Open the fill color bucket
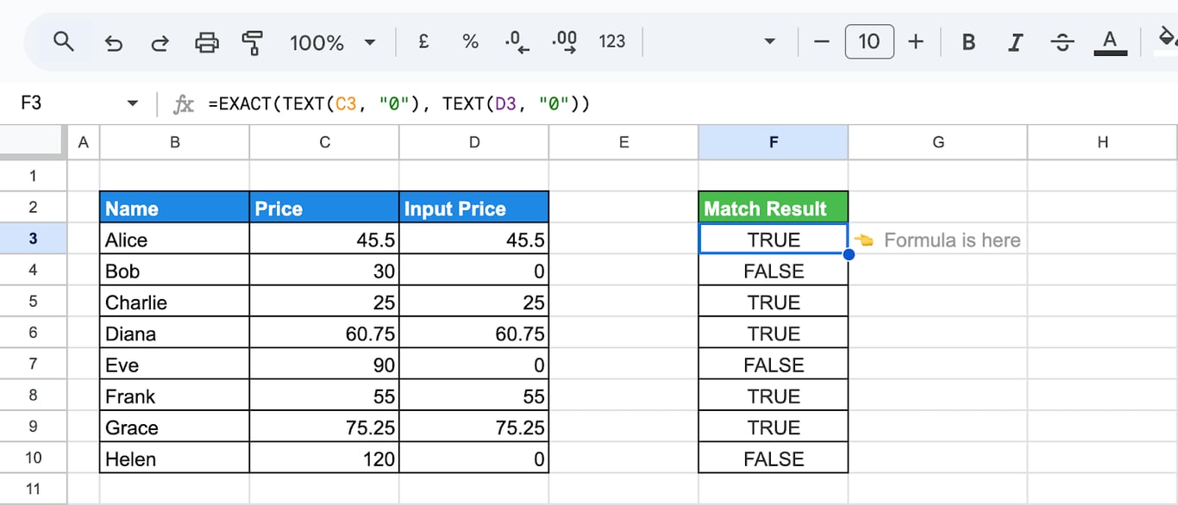Screen dimensions: 1178x505 point(1166,40)
